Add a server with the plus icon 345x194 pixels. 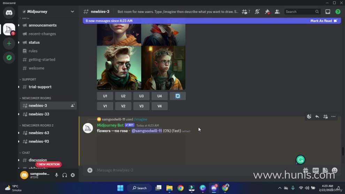(9, 43)
